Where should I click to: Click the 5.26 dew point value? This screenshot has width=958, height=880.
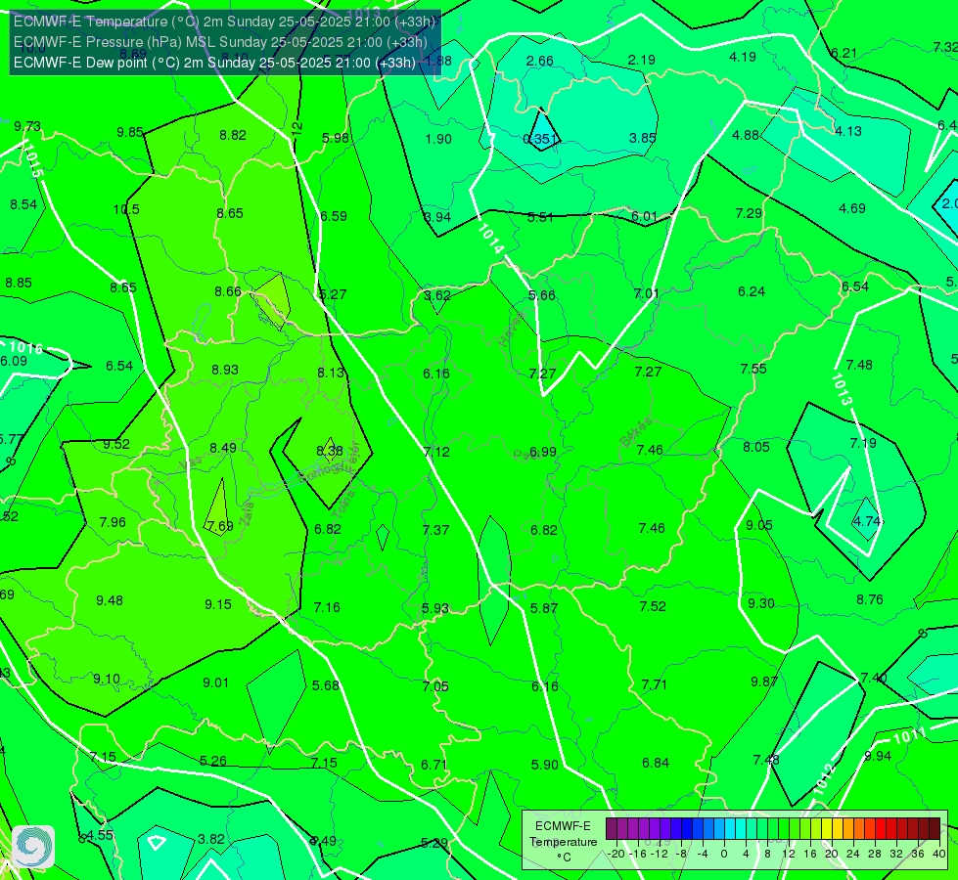coord(213,761)
